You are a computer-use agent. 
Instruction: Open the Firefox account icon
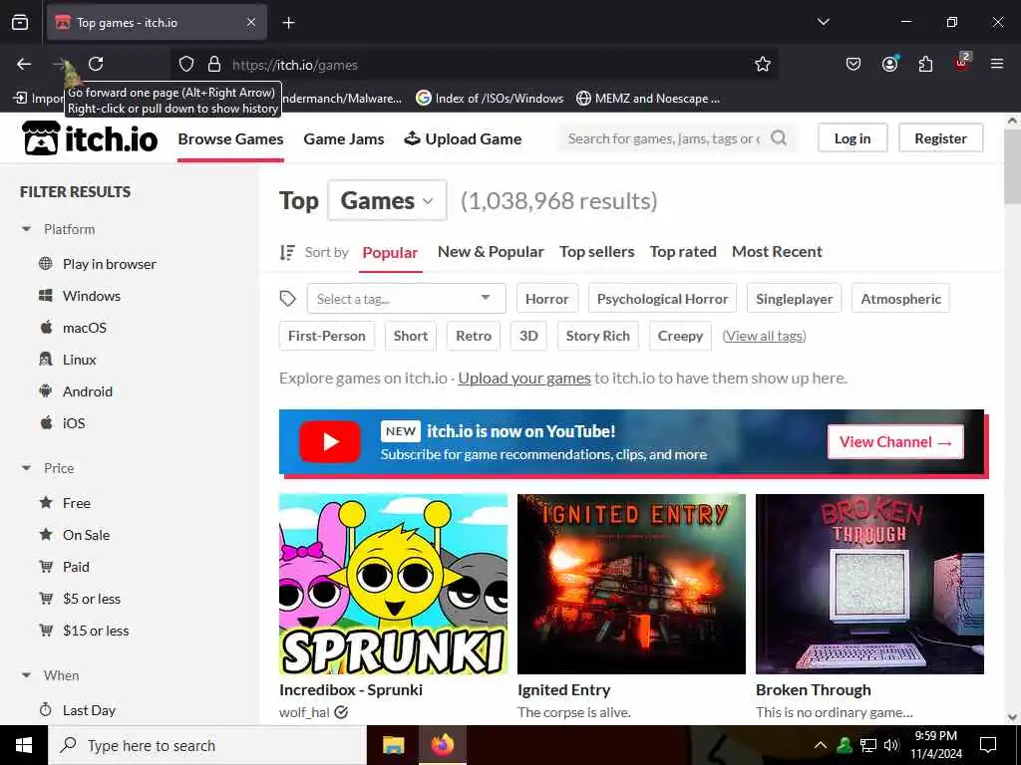889,64
